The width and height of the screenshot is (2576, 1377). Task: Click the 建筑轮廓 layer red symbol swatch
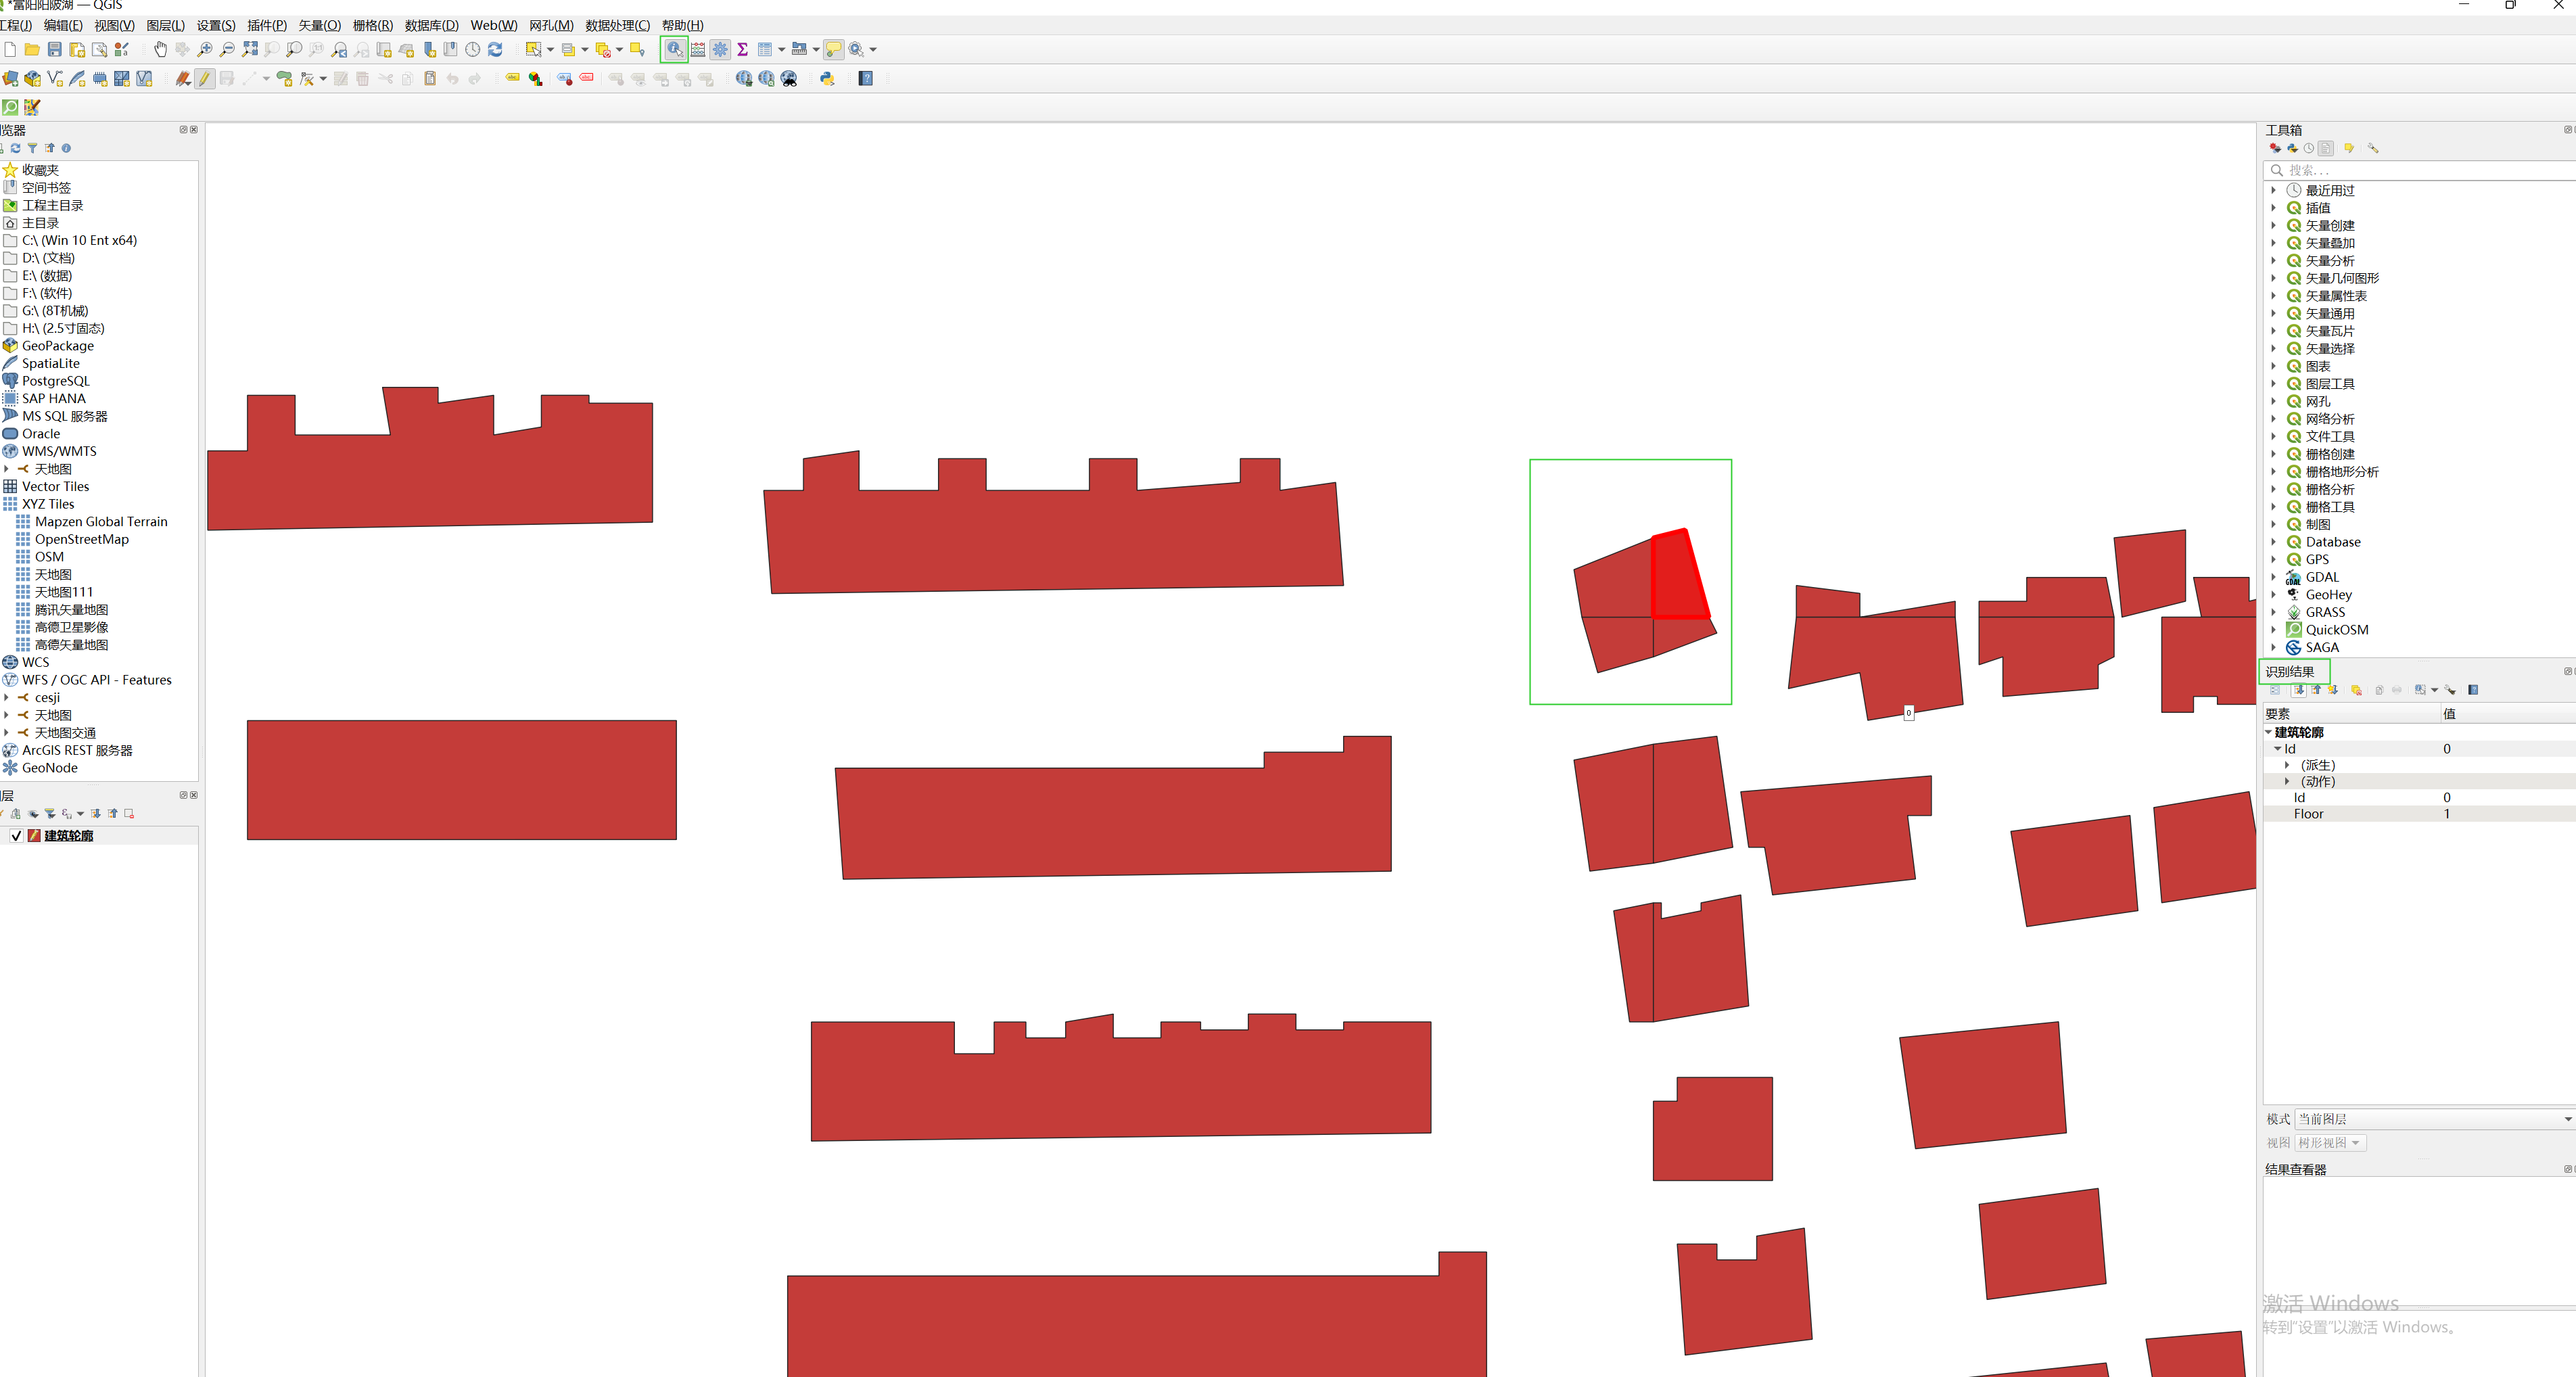[34, 836]
